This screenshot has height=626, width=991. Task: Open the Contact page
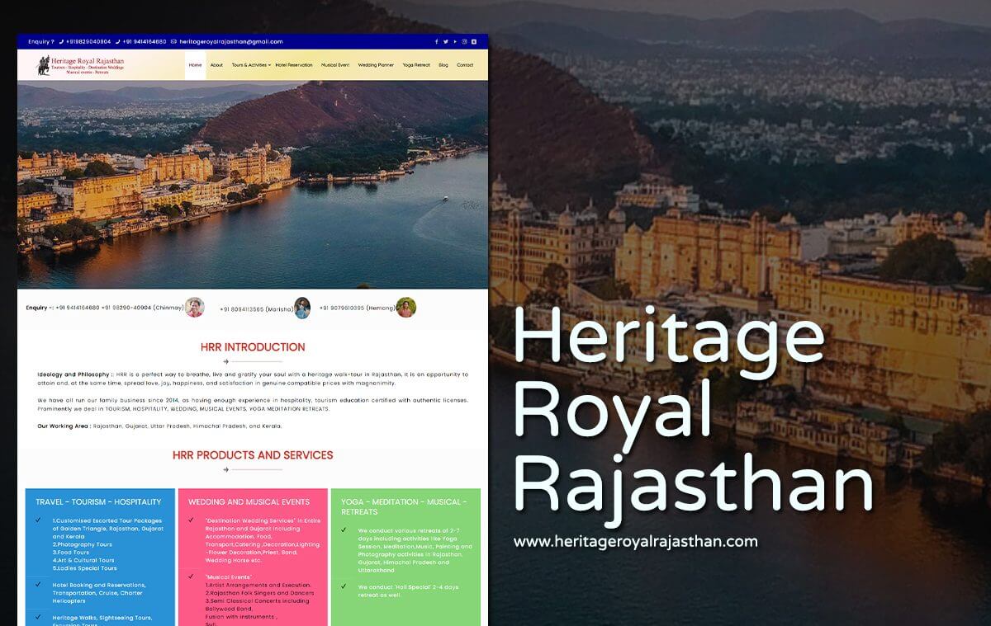(465, 65)
